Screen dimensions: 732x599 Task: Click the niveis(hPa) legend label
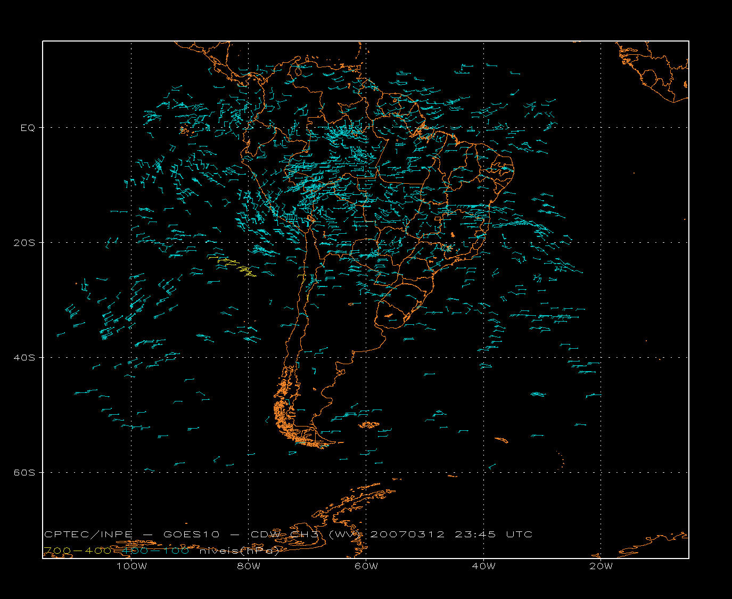[239, 551]
